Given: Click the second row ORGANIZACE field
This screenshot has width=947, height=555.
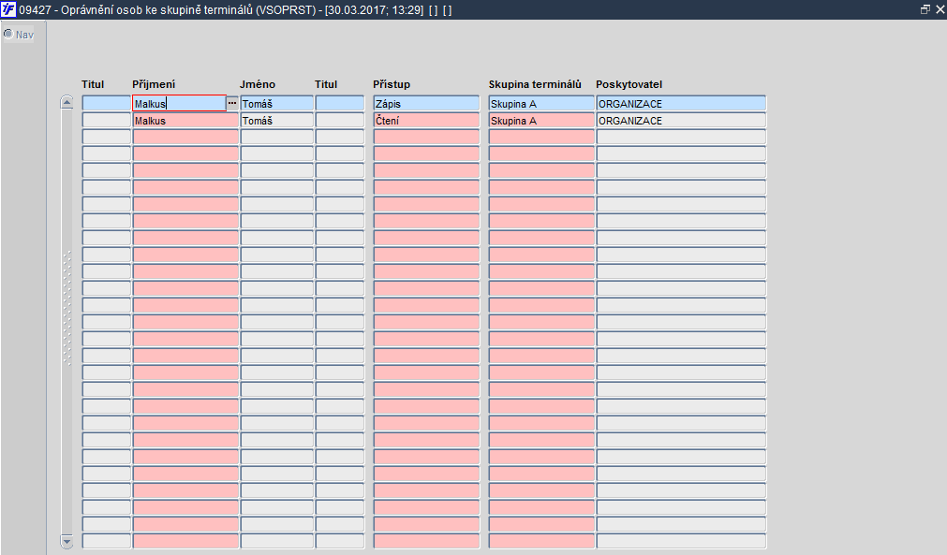Looking at the screenshot, I should pos(681,120).
